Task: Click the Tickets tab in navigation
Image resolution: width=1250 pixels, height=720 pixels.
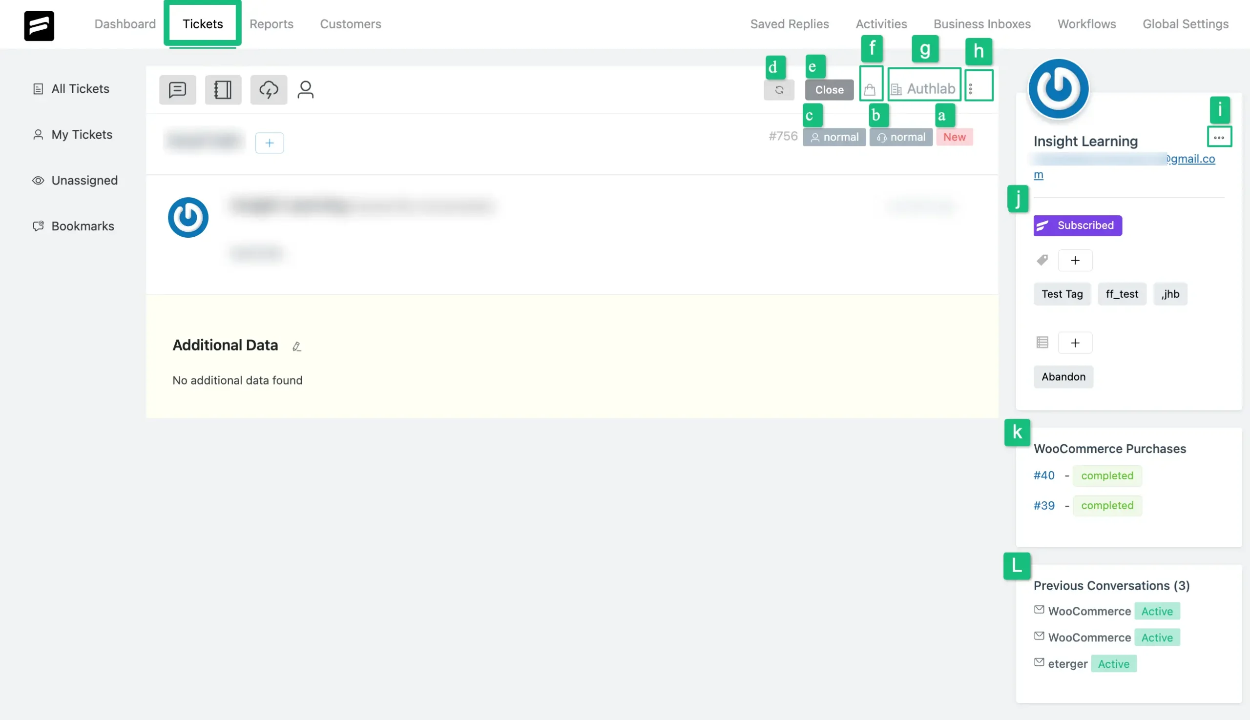Action: click(x=203, y=23)
